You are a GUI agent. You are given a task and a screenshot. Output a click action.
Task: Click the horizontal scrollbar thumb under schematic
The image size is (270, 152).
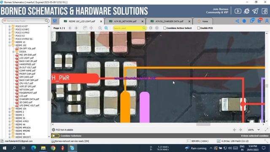(203, 124)
